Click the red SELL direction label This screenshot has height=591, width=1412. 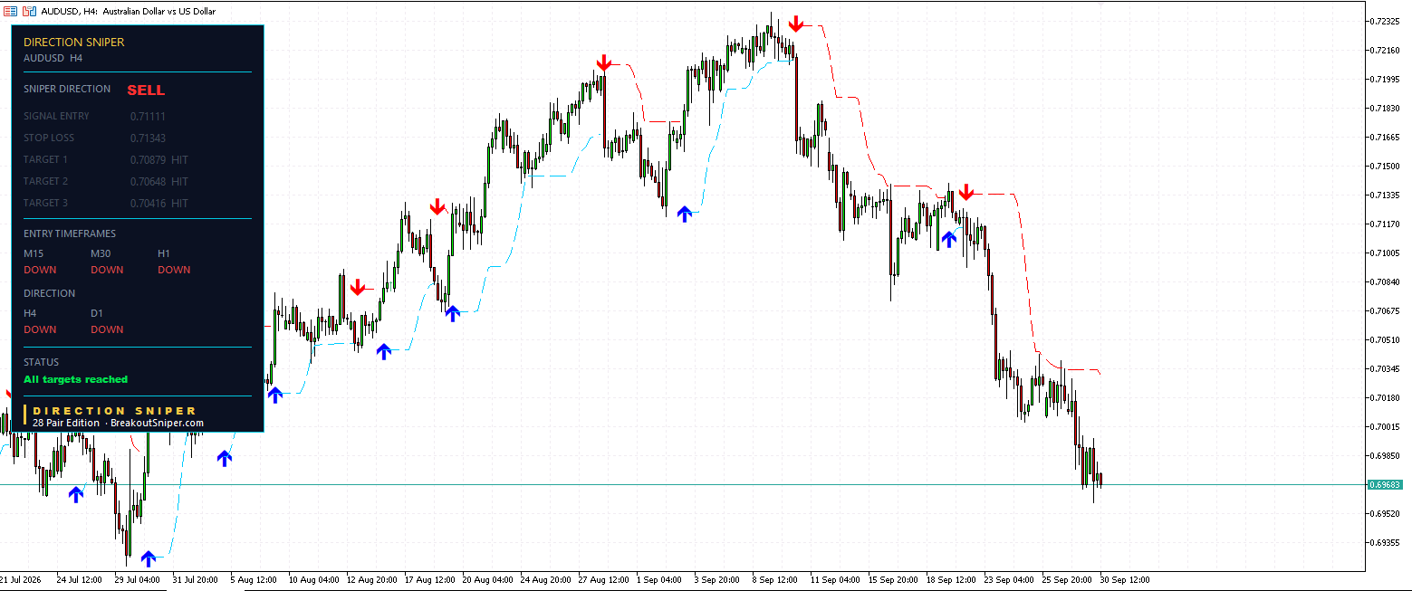pos(146,91)
